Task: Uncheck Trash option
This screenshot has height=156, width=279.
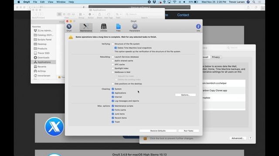Action: pyautogui.click(x=113, y=122)
